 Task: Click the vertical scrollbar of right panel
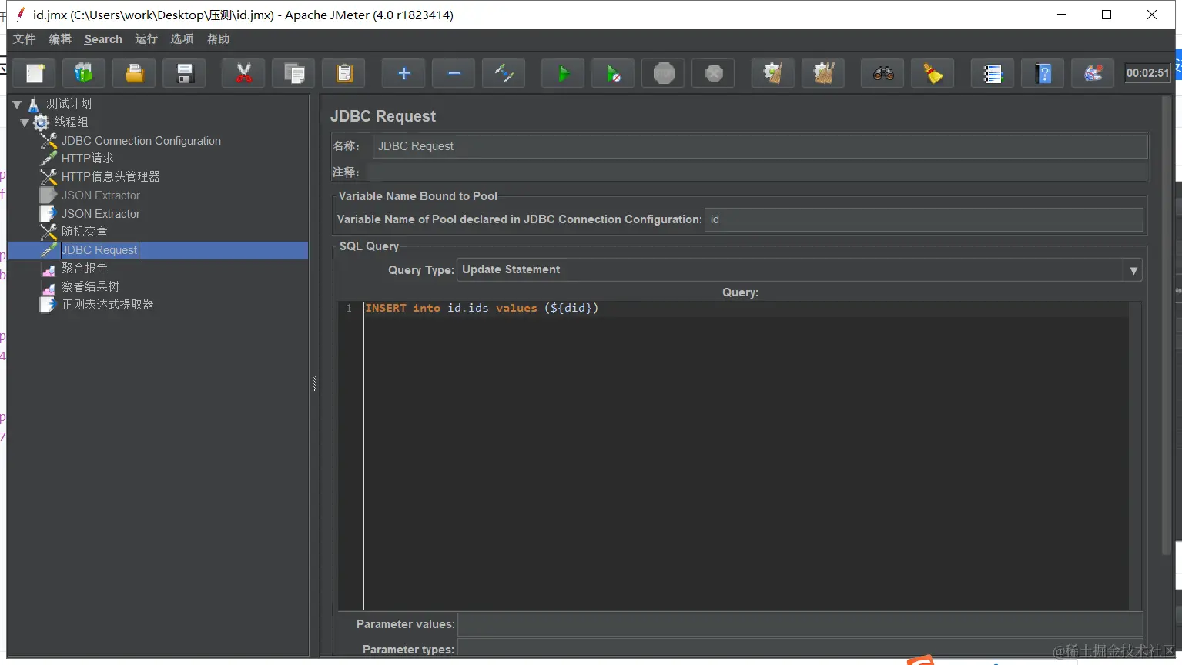click(x=1167, y=323)
